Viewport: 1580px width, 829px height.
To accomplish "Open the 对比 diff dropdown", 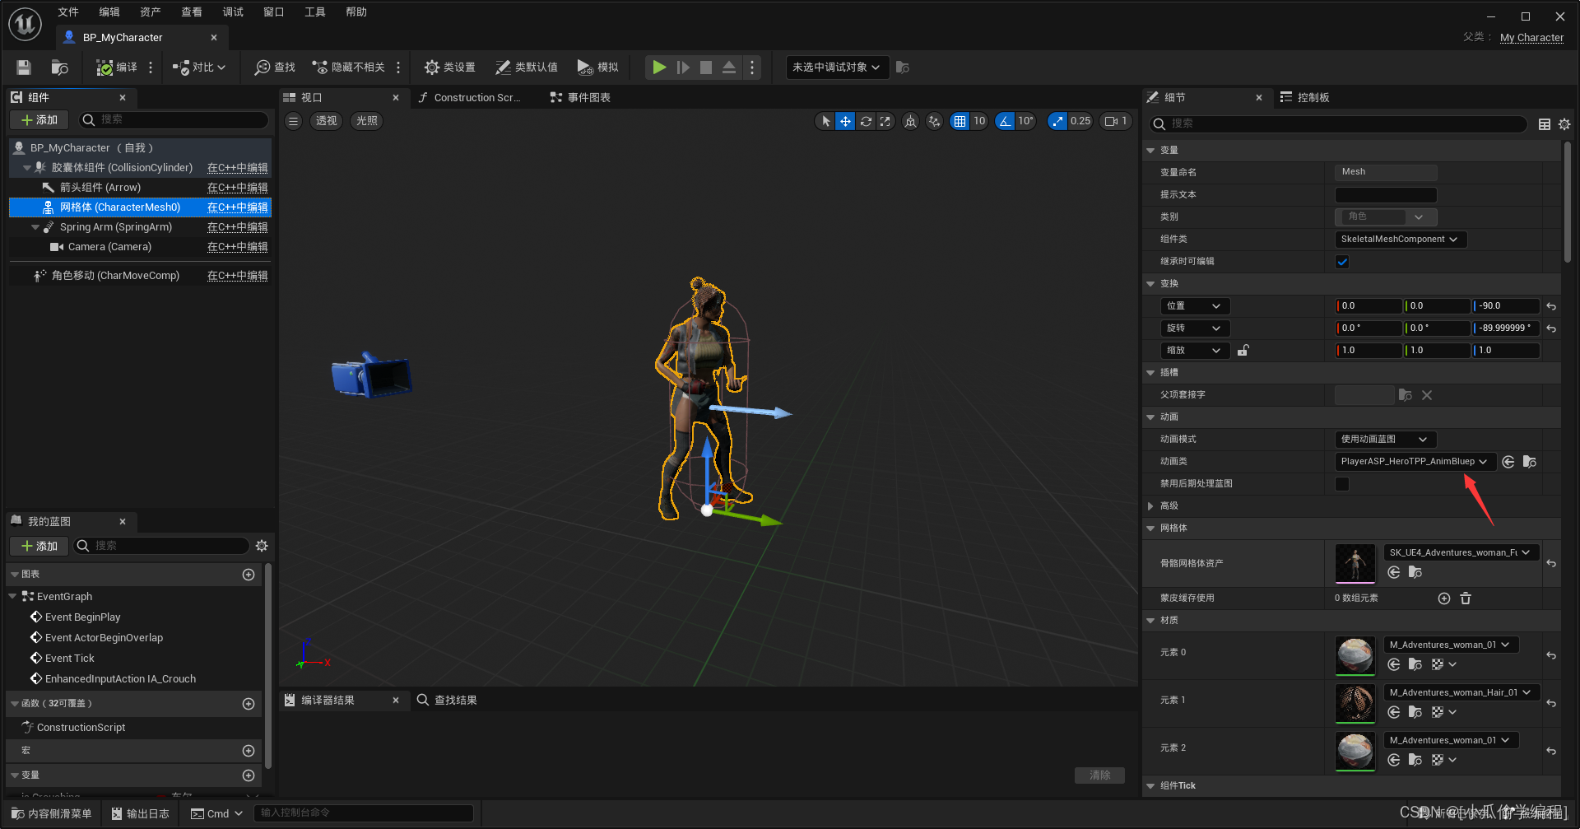I will (x=199, y=68).
